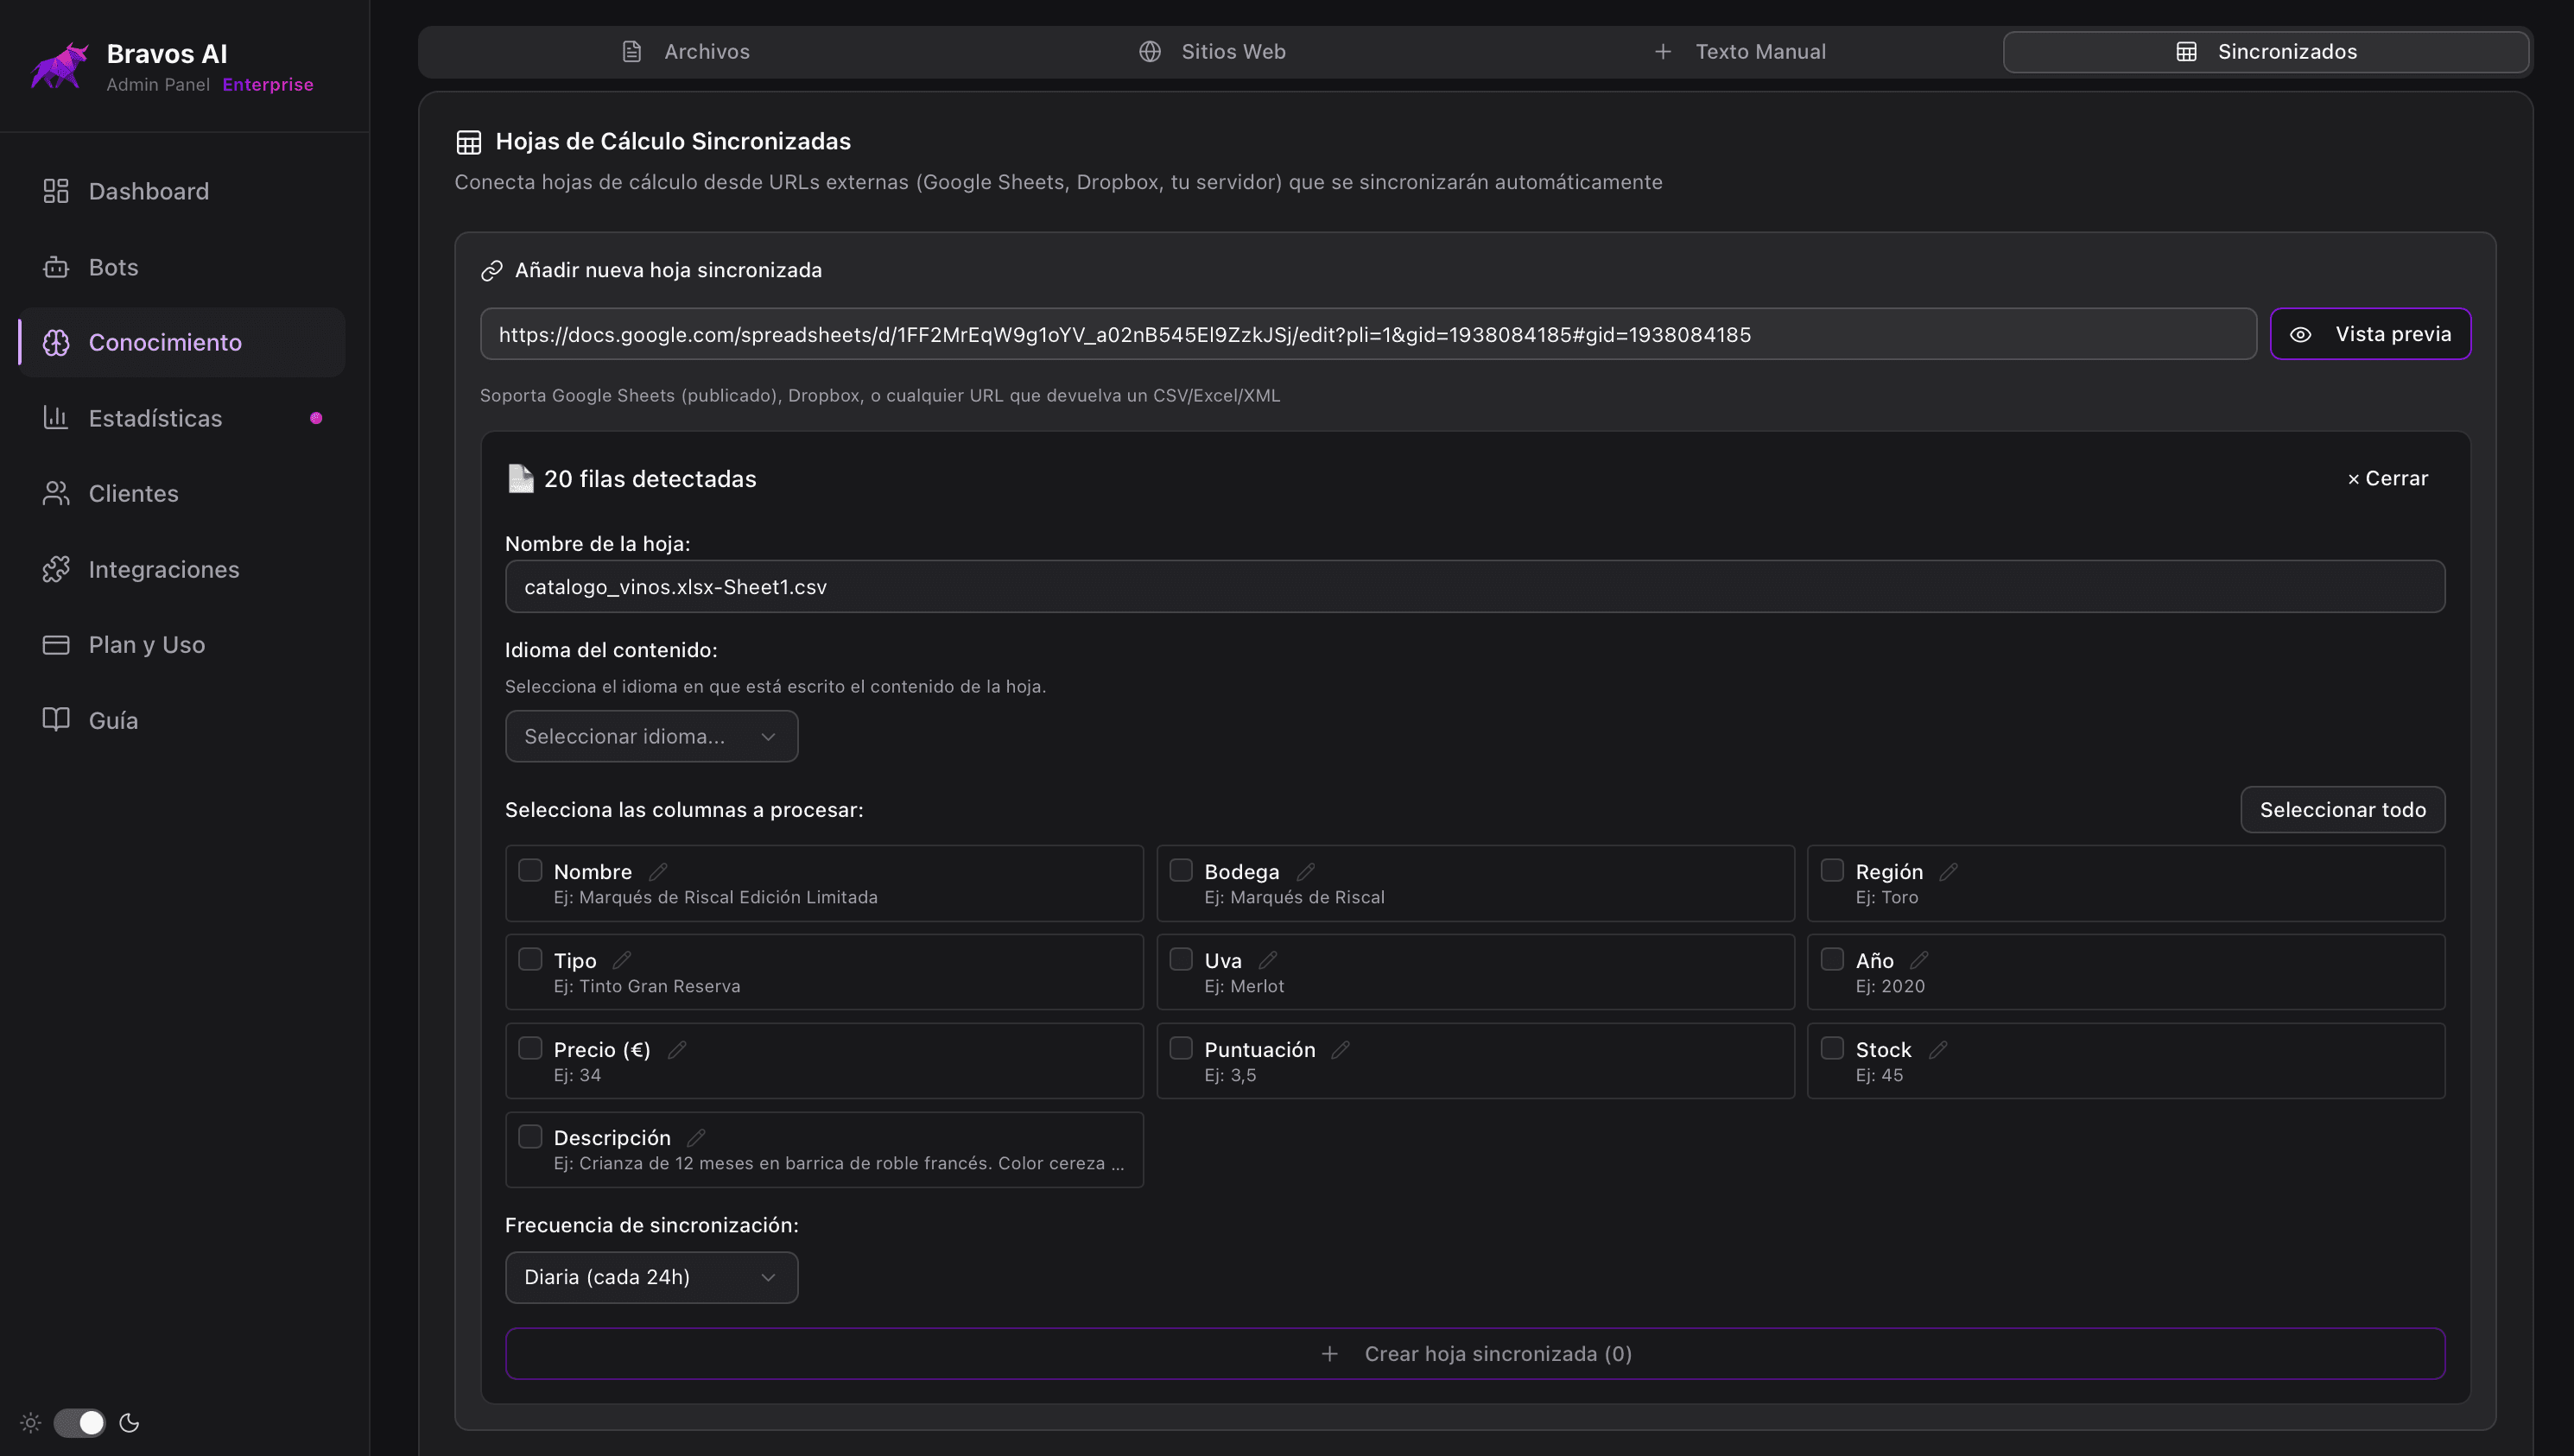Screen dimensions: 2574x1456
Task: Edit the Región column name pencil
Action: coord(1949,871)
